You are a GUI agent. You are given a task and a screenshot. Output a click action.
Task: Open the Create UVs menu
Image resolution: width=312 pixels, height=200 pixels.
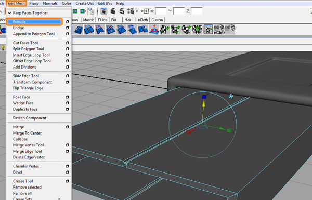point(85,4)
